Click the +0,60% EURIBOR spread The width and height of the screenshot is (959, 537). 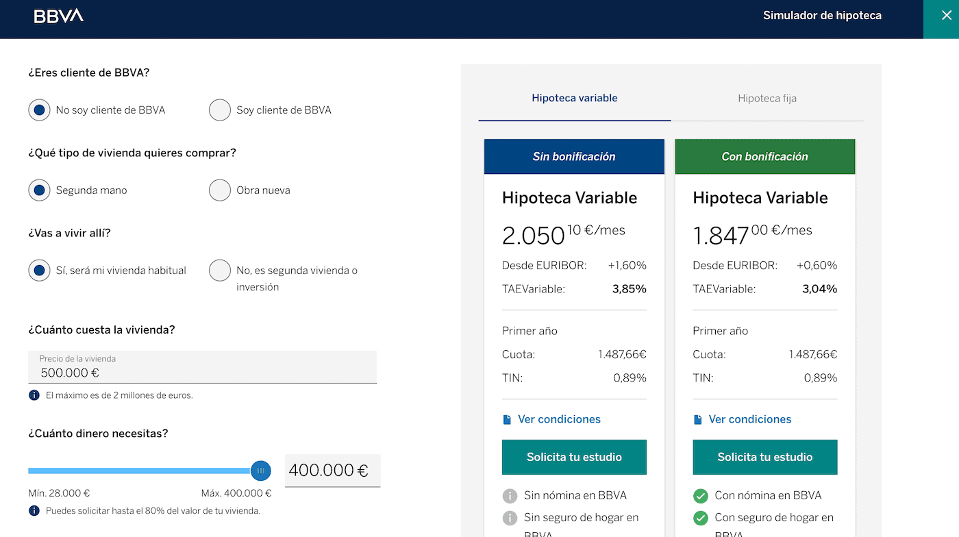click(x=817, y=266)
